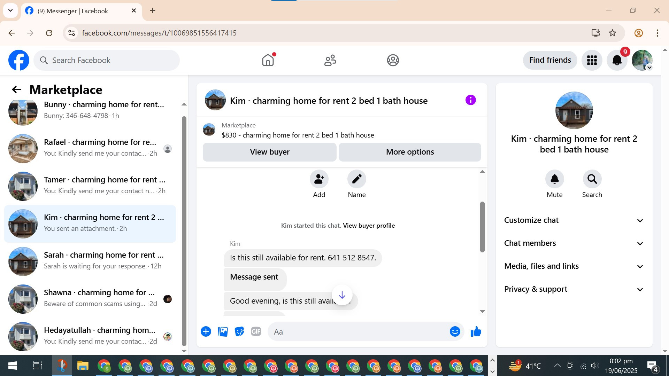Open the Facebook logo home link
Screen dimensions: 669x376
tap(19, 60)
